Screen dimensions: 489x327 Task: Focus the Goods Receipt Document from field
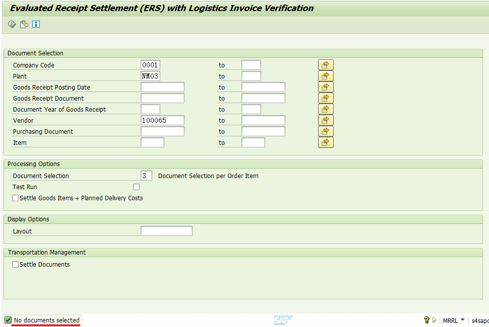(x=162, y=98)
